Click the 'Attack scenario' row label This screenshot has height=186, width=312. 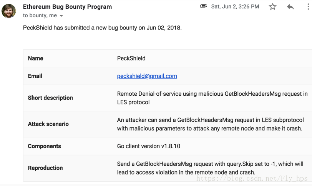pos(48,124)
